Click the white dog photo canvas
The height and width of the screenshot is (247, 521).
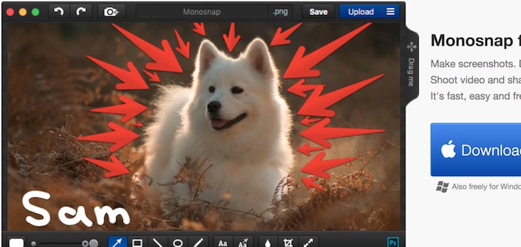click(x=204, y=126)
